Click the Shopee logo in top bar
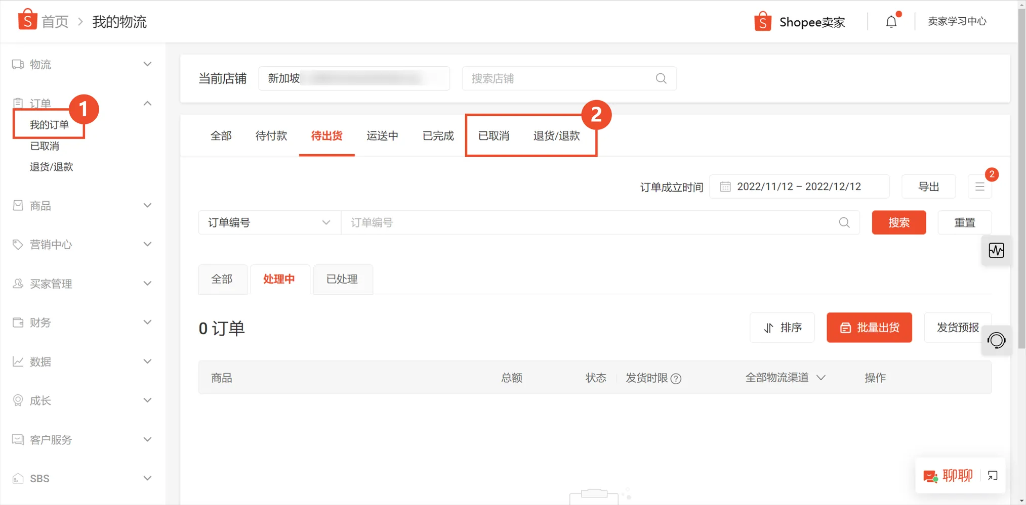The image size is (1026, 505). (762, 21)
